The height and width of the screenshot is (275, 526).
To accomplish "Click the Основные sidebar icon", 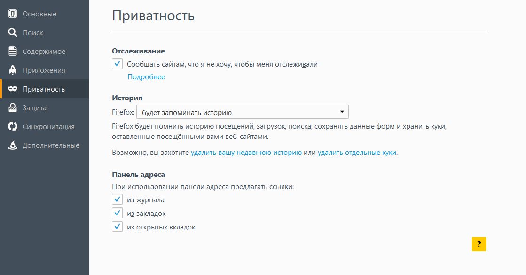I will (13, 14).
